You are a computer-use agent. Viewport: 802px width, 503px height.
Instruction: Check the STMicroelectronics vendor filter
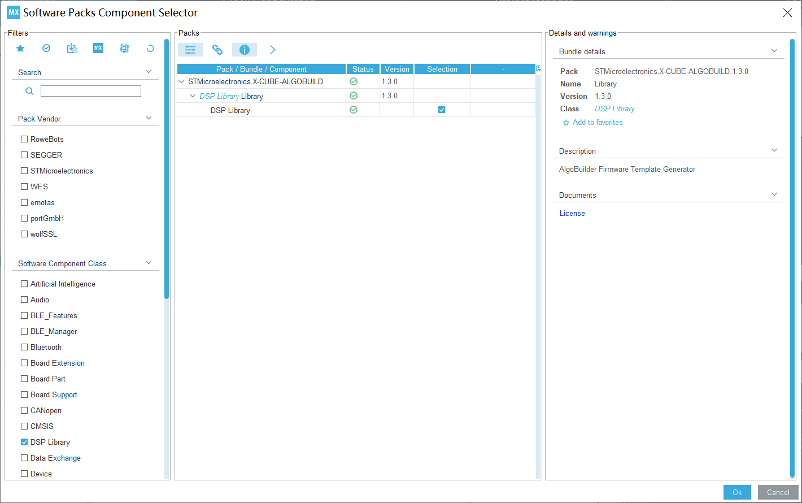[24, 171]
